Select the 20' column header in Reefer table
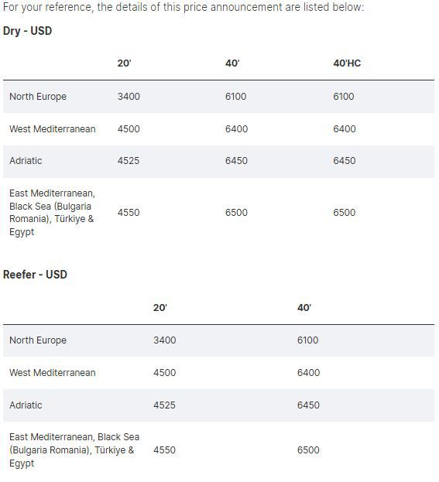The width and height of the screenshot is (439, 482). tap(160, 308)
